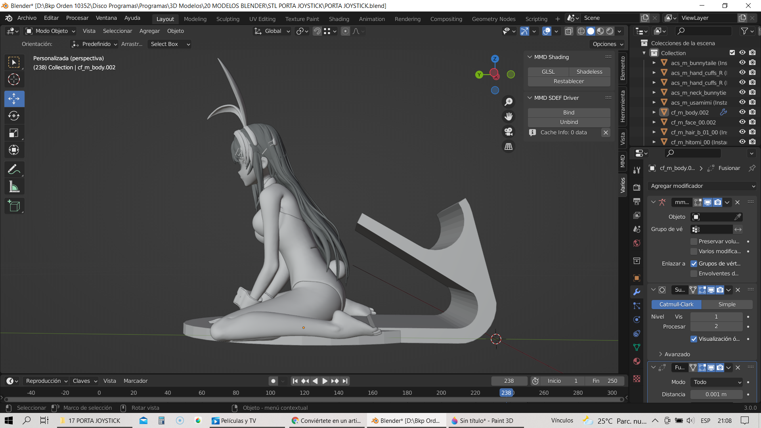Switch to the Sculpting workspace tab
Viewport: 761px width, 428px height.
click(228, 19)
